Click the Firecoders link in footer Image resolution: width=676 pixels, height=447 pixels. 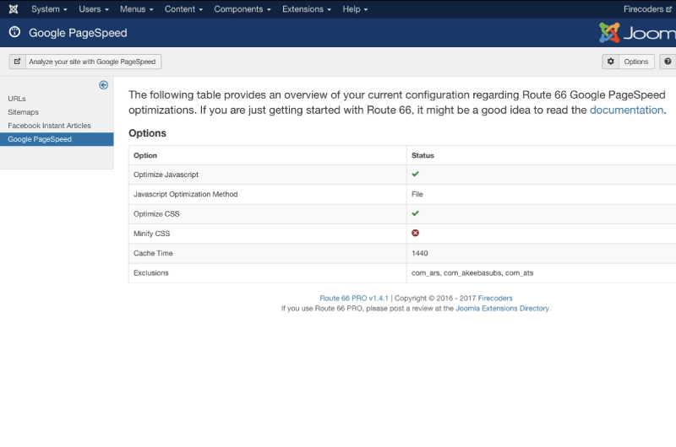pos(495,299)
